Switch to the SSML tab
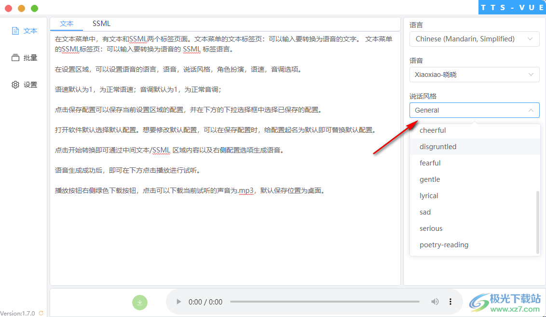546x317 pixels. coord(101,23)
